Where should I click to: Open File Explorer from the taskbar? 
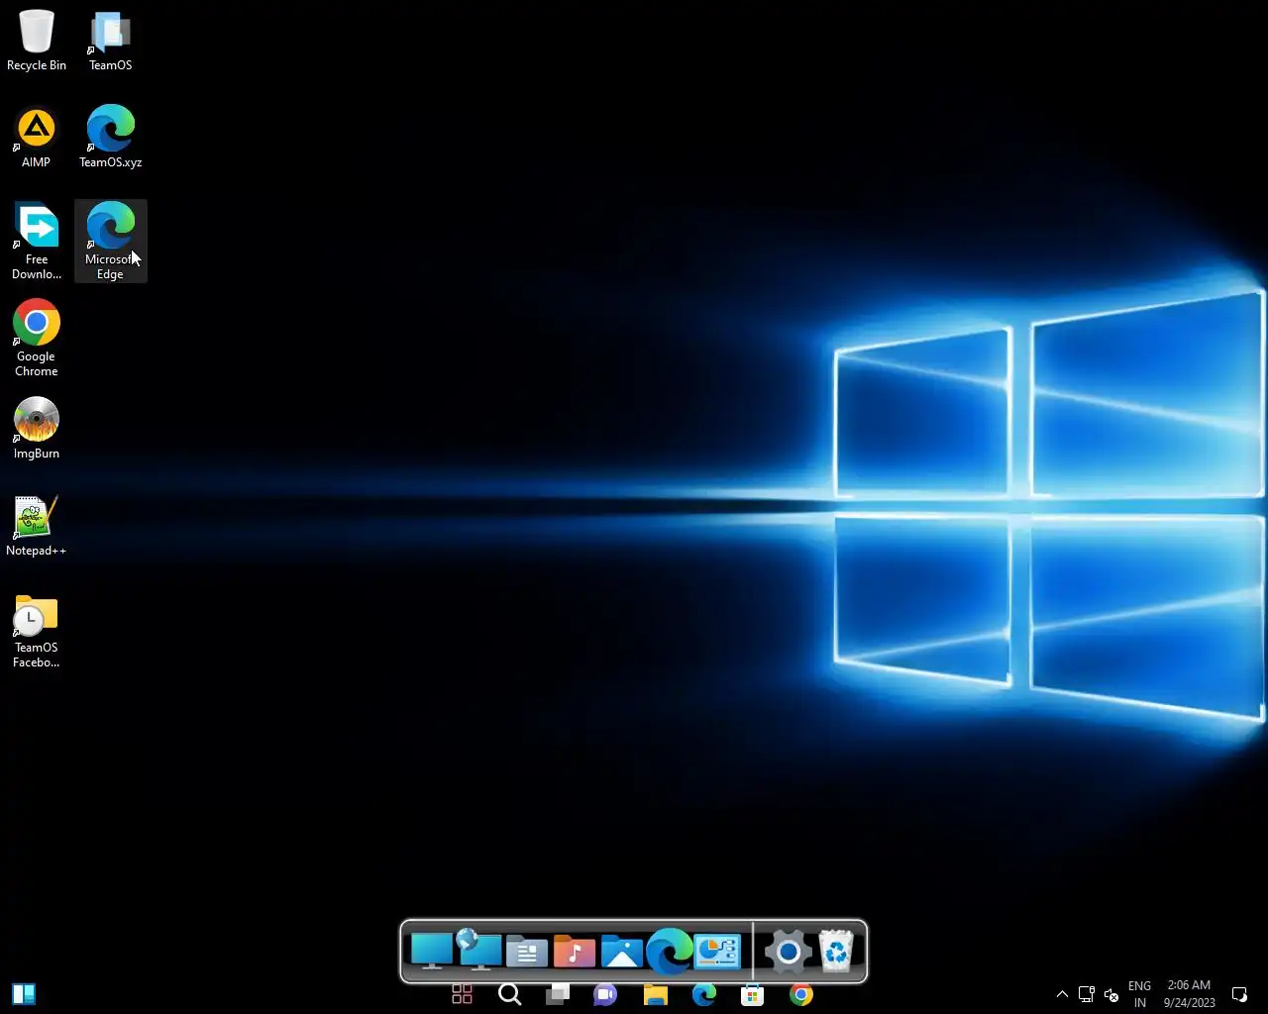[x=656, y=994]
